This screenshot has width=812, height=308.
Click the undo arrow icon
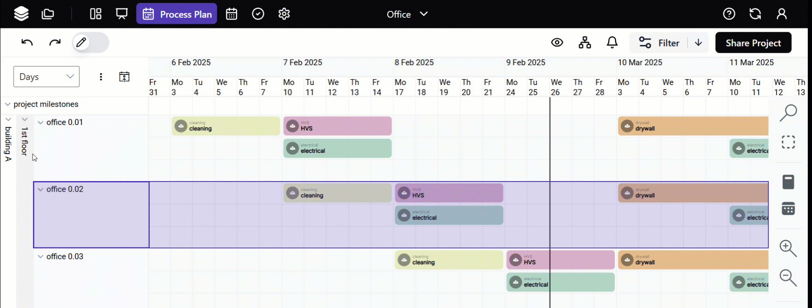point(27,42)
